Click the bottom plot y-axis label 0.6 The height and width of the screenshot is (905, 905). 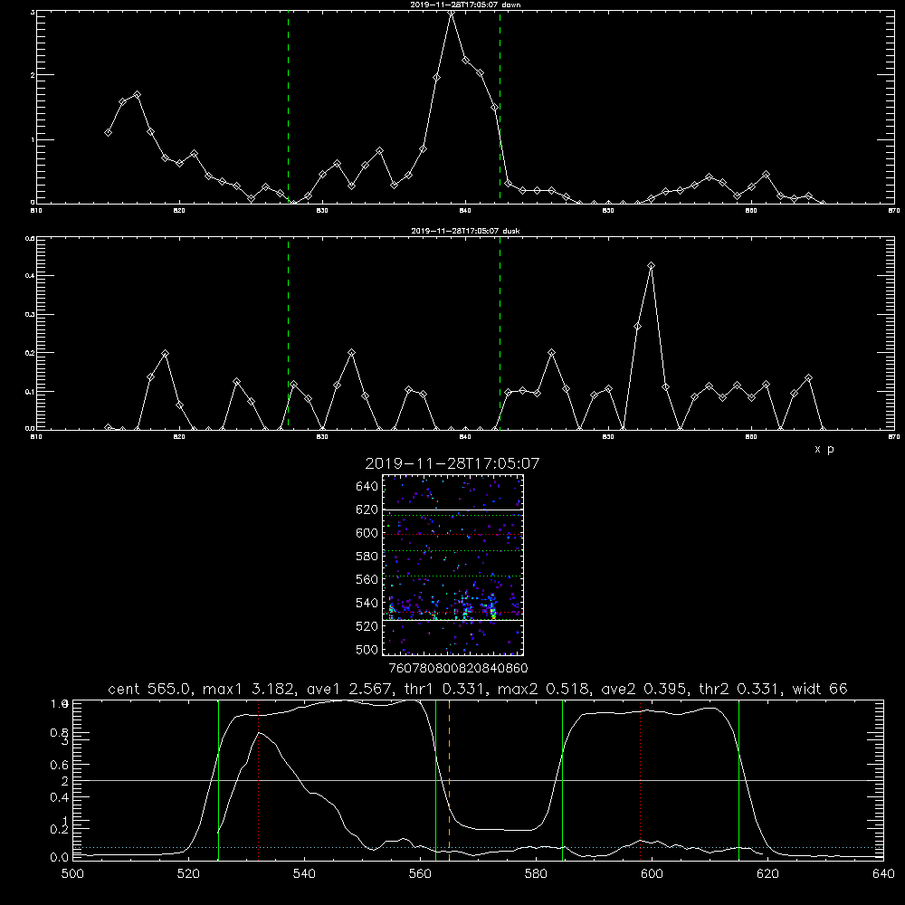coord(60,765)
